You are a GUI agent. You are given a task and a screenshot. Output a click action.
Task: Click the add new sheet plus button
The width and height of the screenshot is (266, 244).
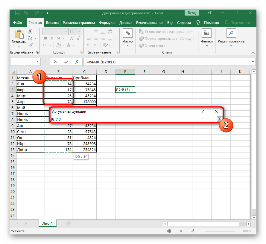tap(69, 223)
